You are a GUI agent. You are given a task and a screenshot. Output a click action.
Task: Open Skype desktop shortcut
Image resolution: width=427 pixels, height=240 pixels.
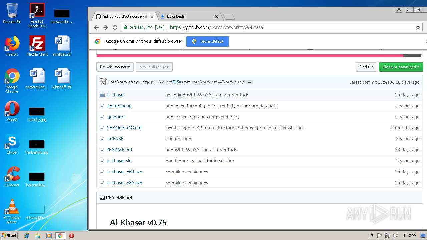click(x=12, y=144)
